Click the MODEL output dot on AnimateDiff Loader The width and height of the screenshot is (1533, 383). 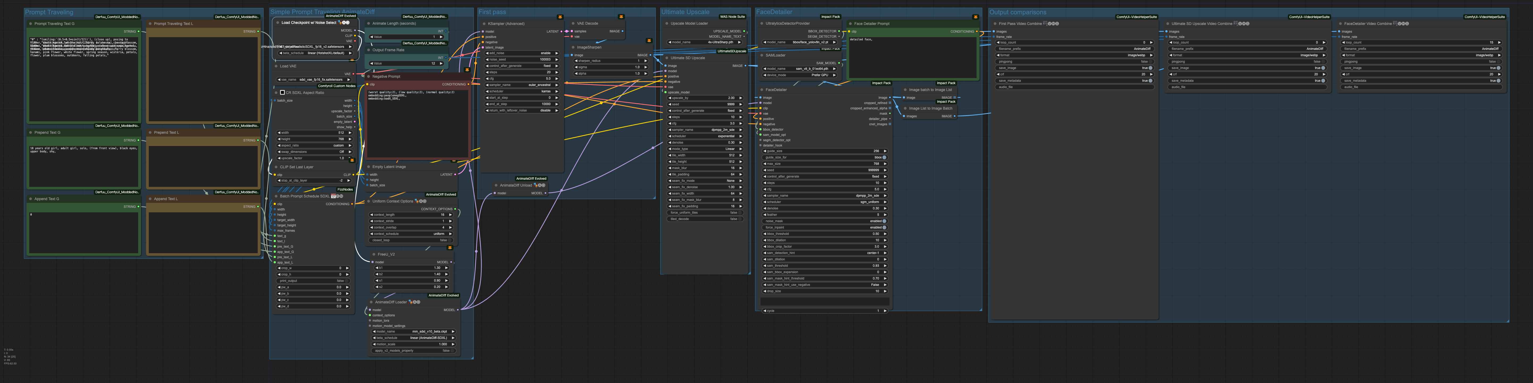tap(459, 310)
